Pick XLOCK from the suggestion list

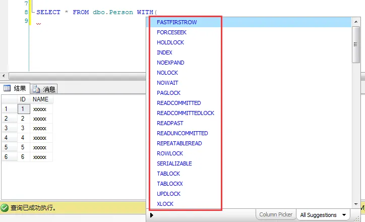[165, 204]
